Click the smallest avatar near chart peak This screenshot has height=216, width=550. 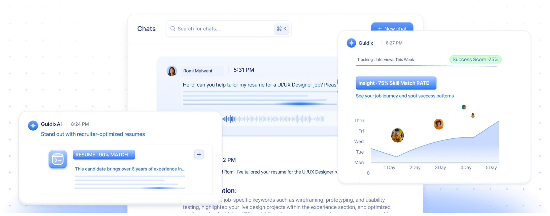473,115
